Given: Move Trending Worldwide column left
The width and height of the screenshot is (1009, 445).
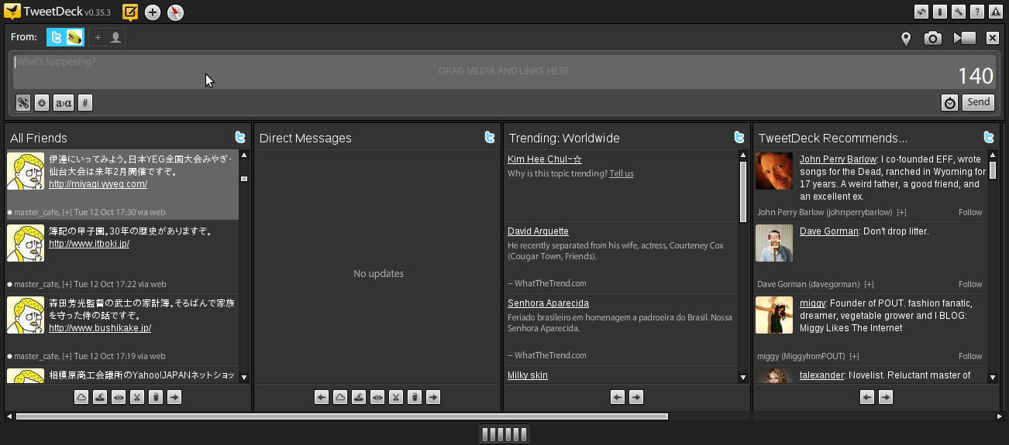Looking at the screenshot, I should (x=618, y=397).
